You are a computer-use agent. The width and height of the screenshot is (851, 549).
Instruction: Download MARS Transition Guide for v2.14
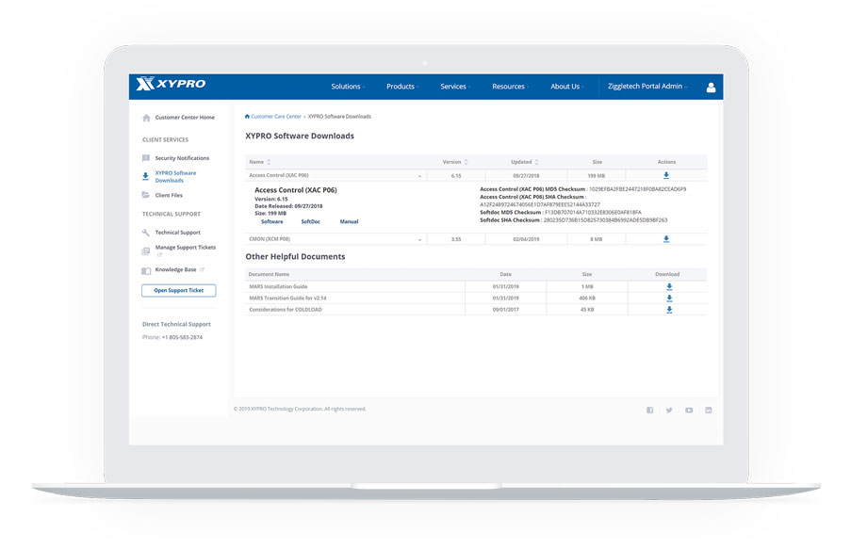[x=669, y=298]
